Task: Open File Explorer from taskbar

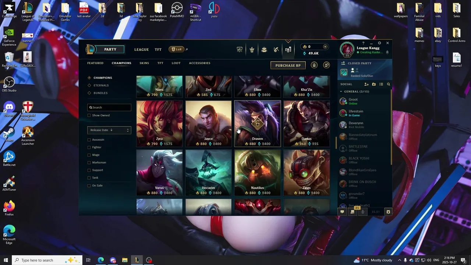Action: point(125,260)
